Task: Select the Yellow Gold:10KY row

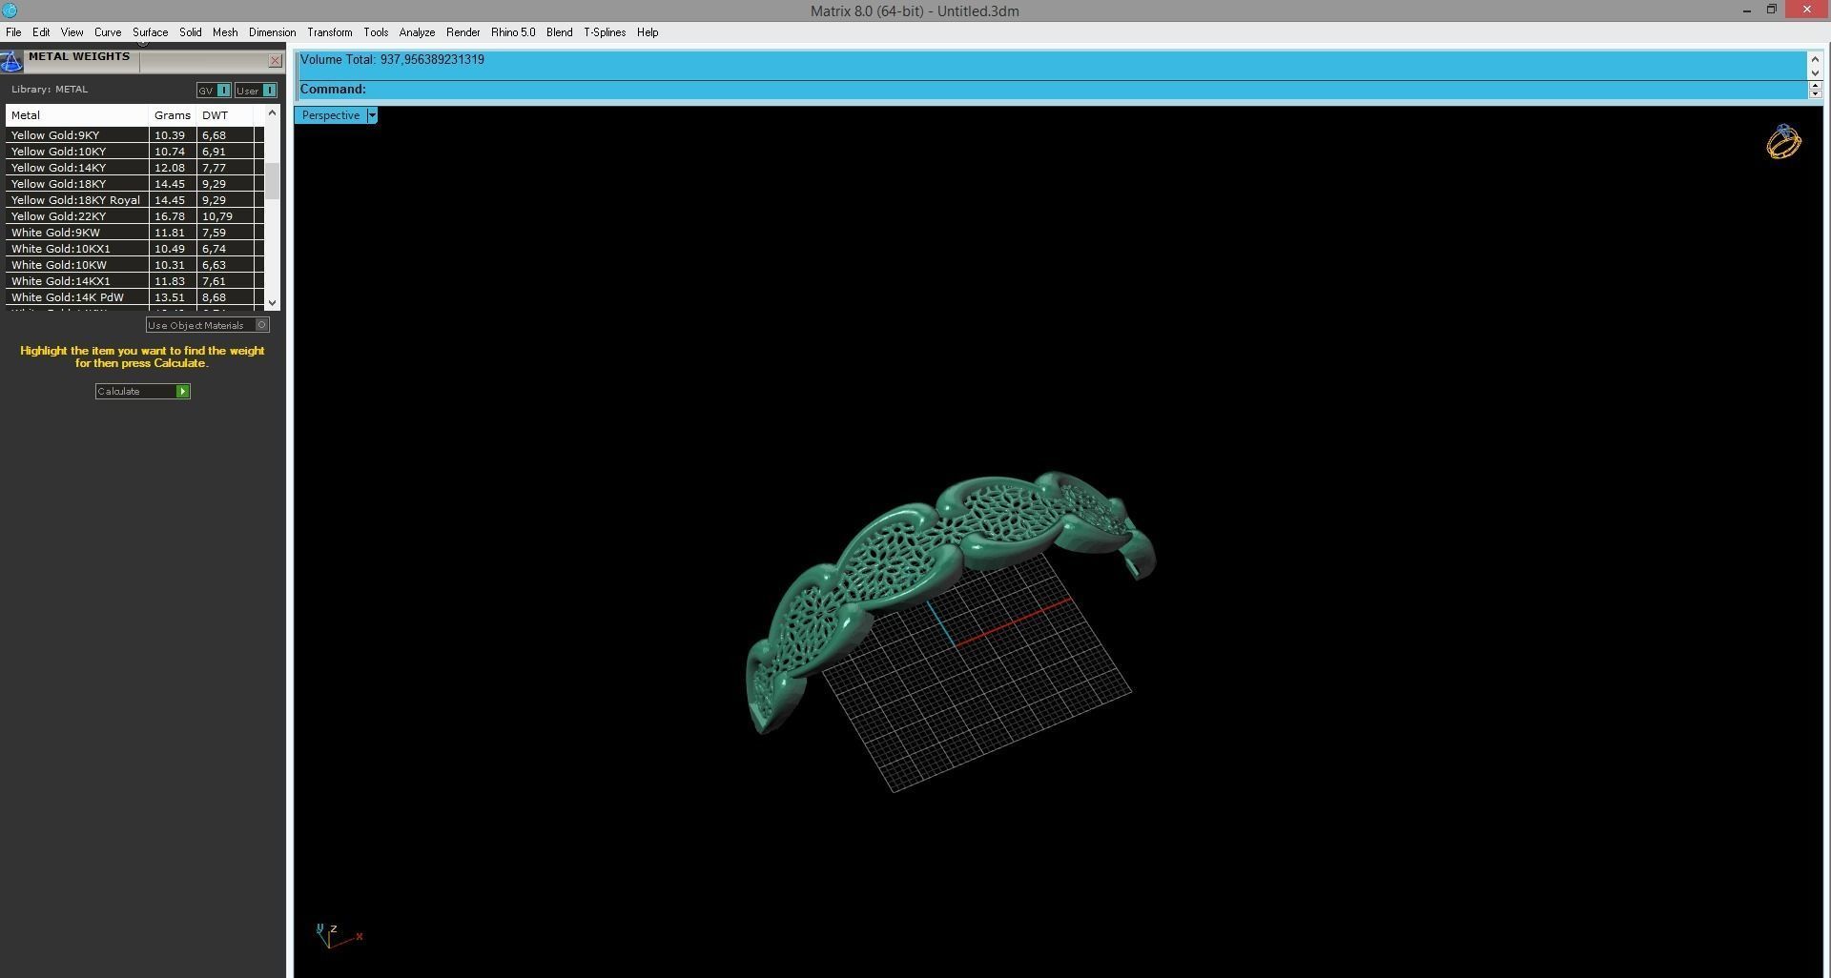Action: 134,152
